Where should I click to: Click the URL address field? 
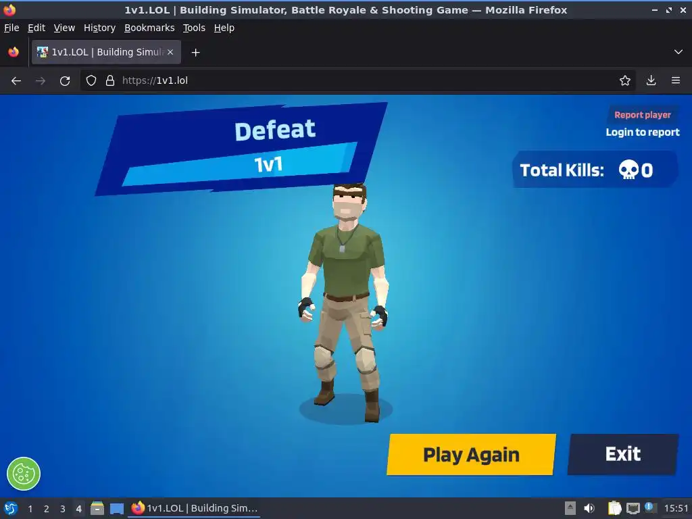pos(357,80)
